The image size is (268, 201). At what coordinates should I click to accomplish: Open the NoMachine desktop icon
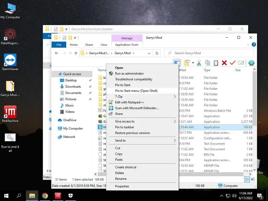coord(10,114)
